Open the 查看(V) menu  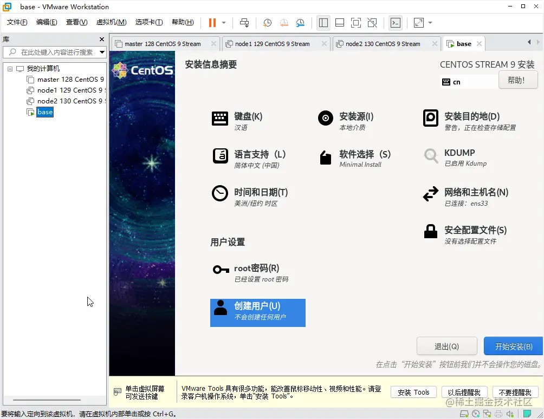tap(77, 22)
